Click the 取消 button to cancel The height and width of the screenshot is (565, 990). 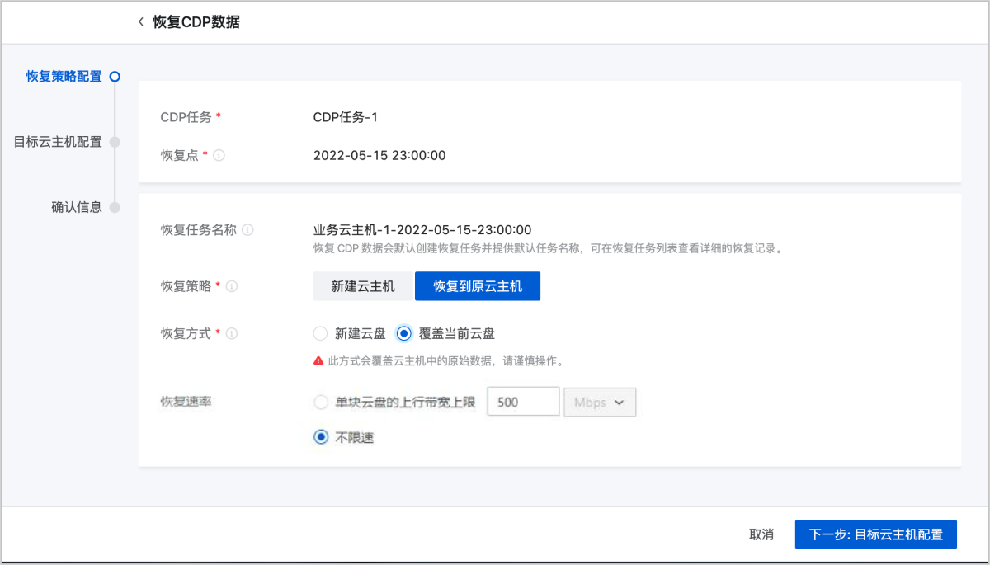(x=761, y=534)
